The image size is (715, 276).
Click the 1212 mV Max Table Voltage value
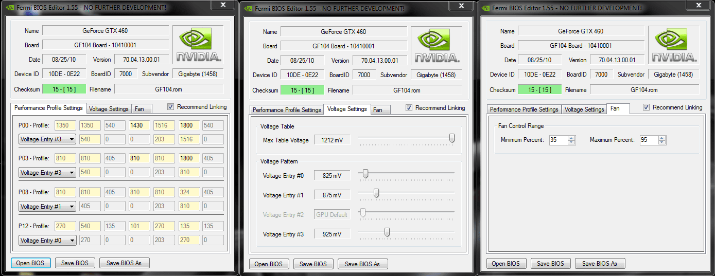332,140
